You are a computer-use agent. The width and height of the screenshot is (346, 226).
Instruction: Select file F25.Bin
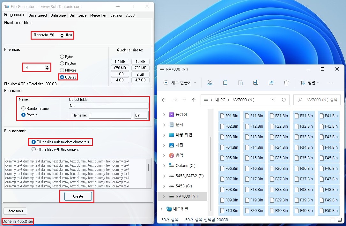pyautogui.click(x=279, y=158)
